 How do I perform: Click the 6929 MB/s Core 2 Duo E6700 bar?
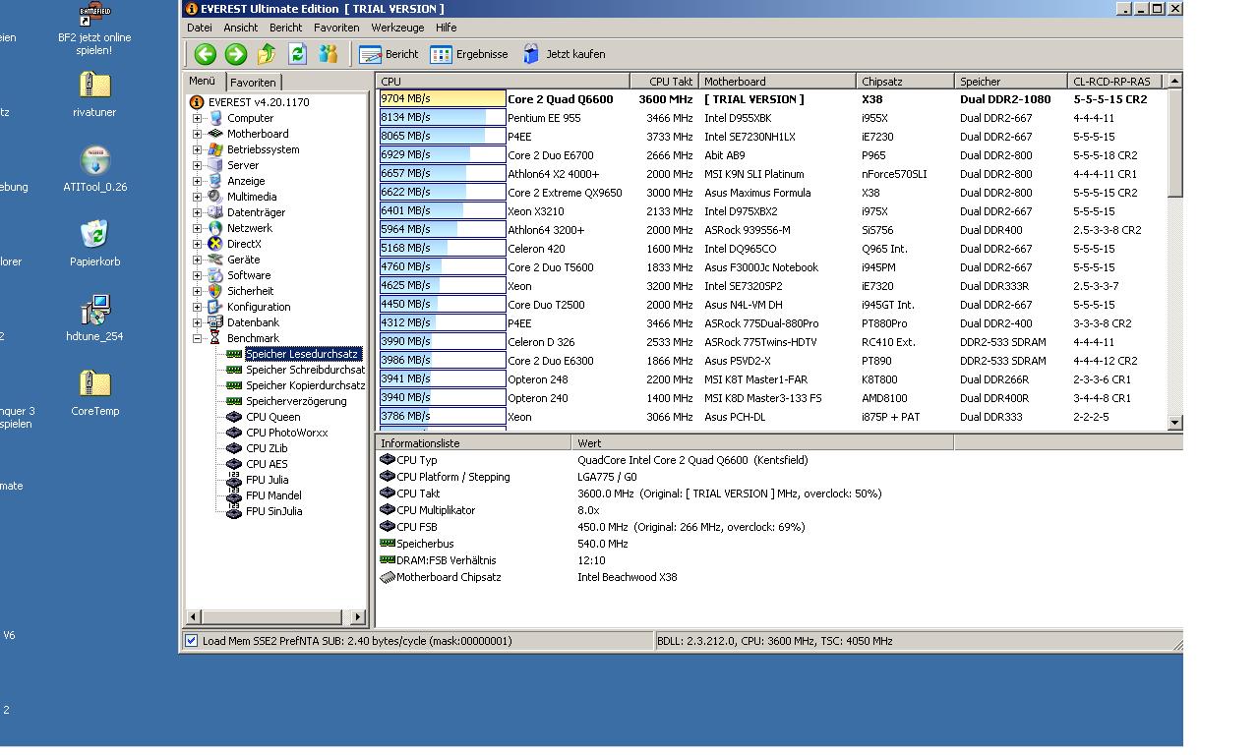443,155
